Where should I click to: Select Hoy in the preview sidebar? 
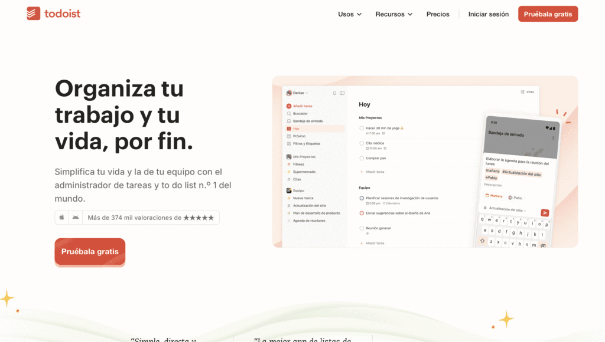[x=315, y=129]
